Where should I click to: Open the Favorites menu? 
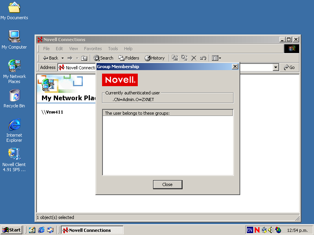tap(93, 49)
